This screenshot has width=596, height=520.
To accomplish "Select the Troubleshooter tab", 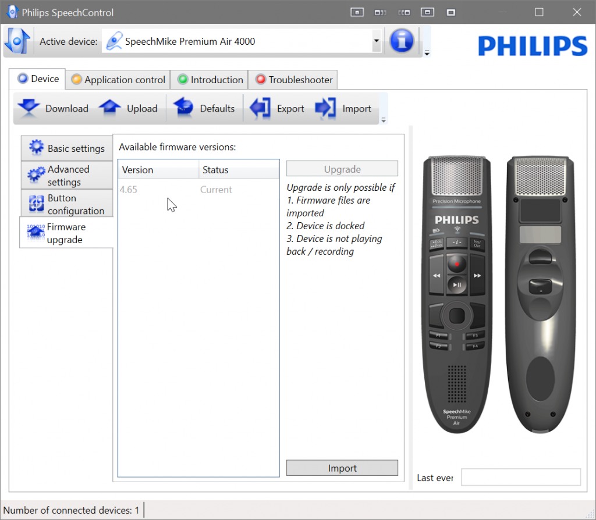I will [x=293, y=80].
